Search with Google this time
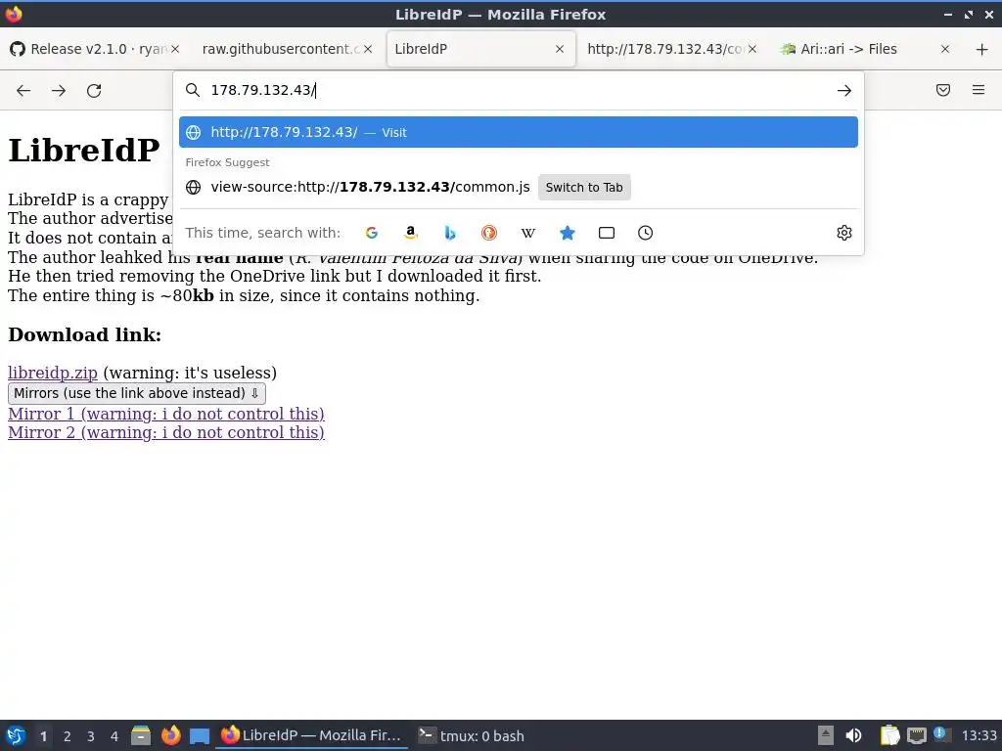 tap(371, 233)
